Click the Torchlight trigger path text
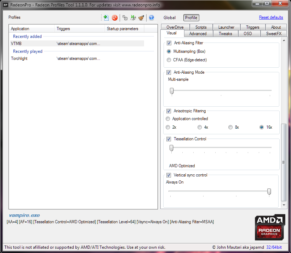 click(x=78, y=58)
